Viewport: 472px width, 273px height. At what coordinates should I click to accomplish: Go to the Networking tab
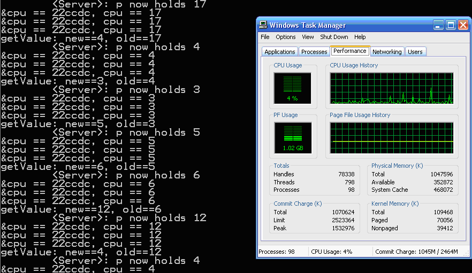[x=387, y=52]
